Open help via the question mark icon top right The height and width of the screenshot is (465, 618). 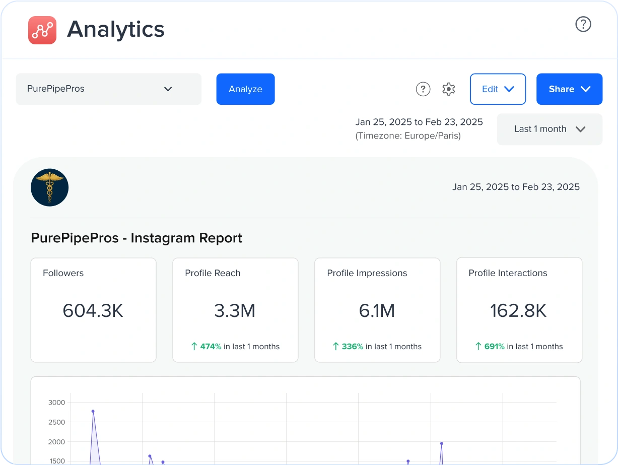pyautogui.click(x=583, y=24)
